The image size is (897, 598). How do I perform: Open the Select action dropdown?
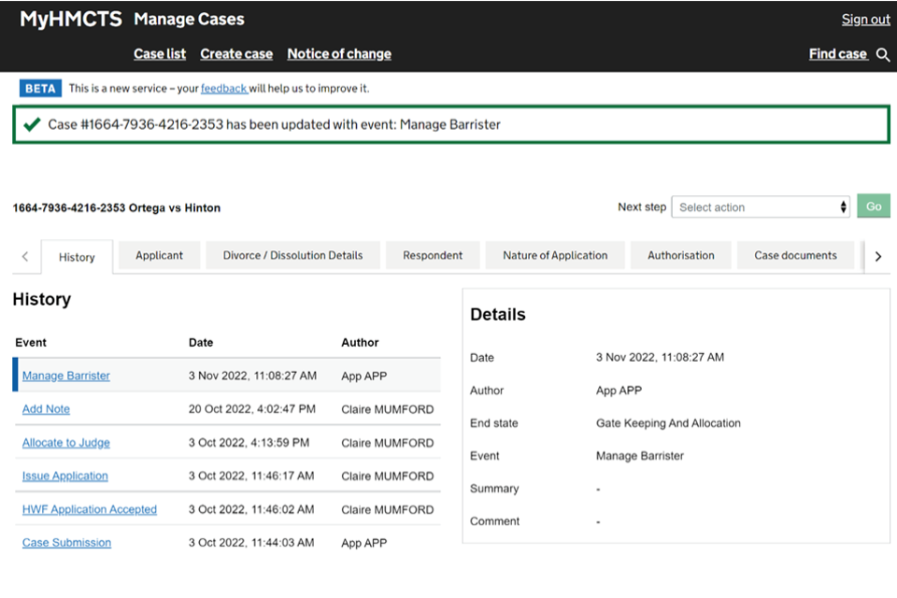(x=762, y=207)
